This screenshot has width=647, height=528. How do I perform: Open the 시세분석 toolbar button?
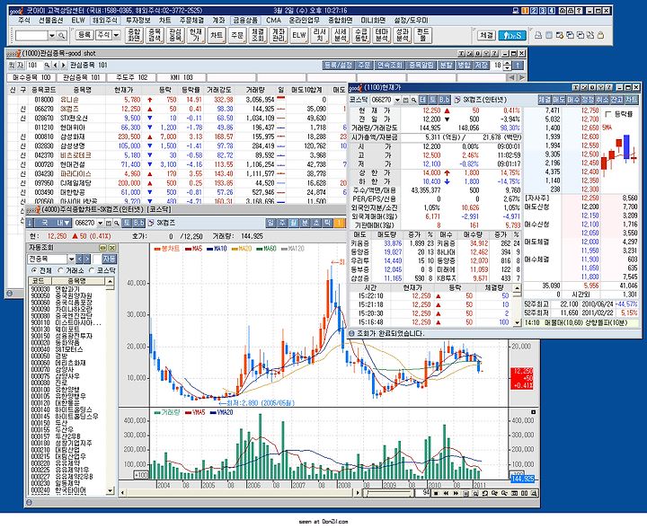click(341, 35)
